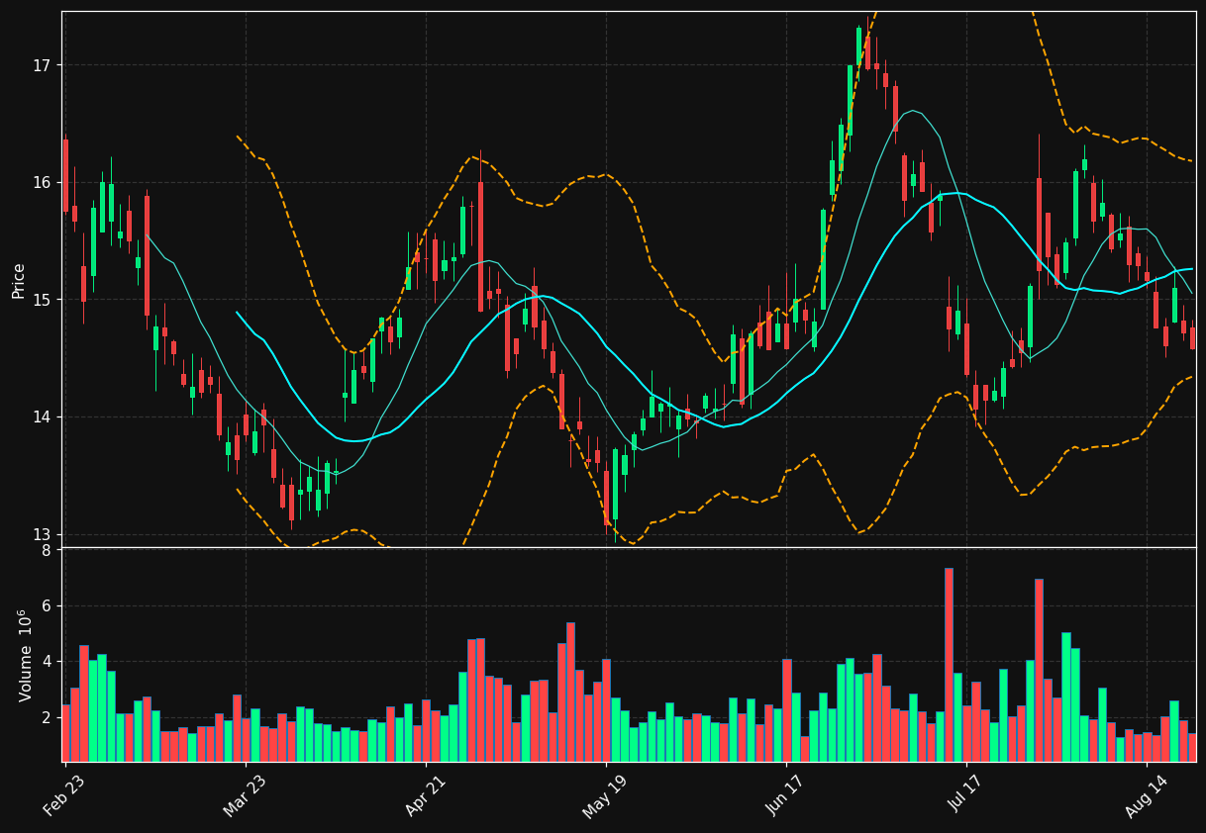This screenshot has height=833, width=1206.
Task: Click the Feb 23 date label
Action: [x=63, y=796]
